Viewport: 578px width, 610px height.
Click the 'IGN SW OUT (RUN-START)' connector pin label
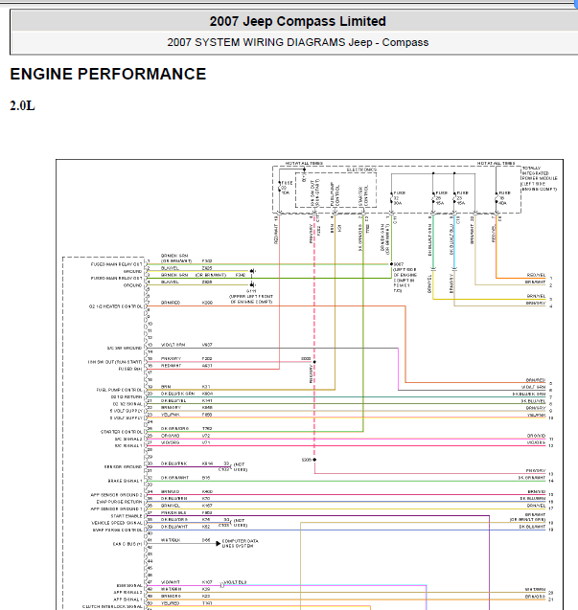click(115, 362)
